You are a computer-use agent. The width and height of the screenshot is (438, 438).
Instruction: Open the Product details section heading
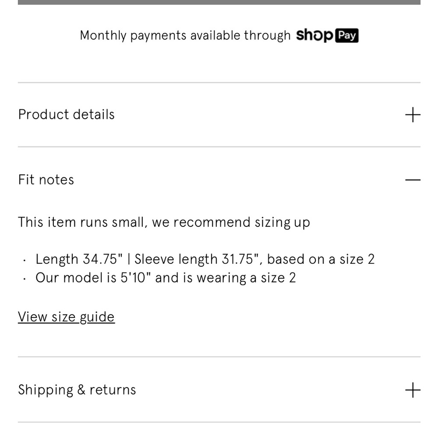click(67, 115)
